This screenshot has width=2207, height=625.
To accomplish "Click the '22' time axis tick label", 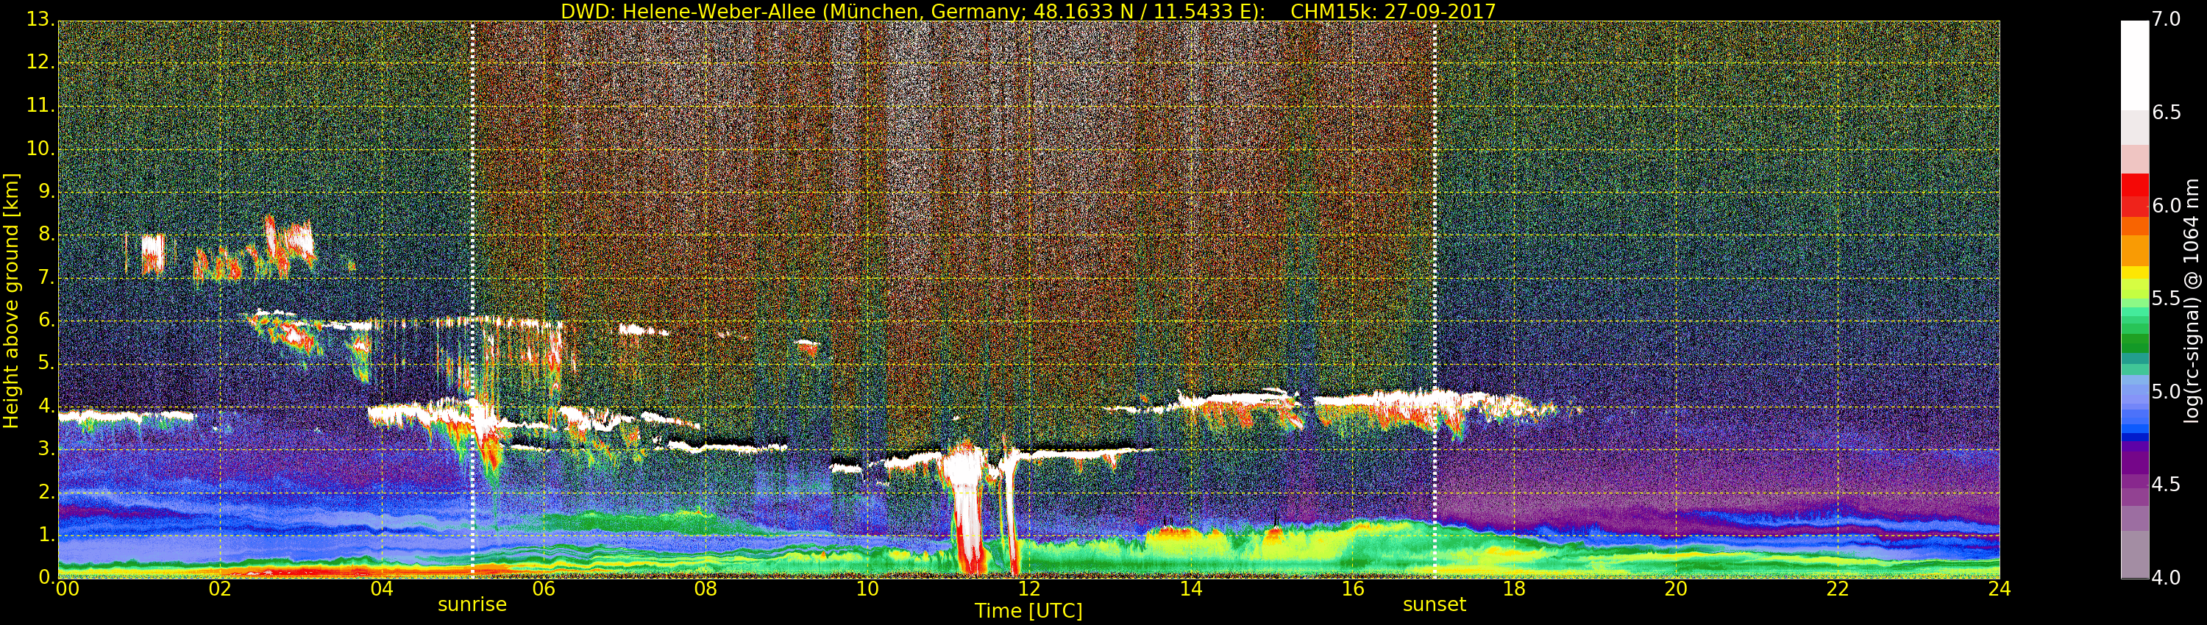I will (x=1838, y=589).
